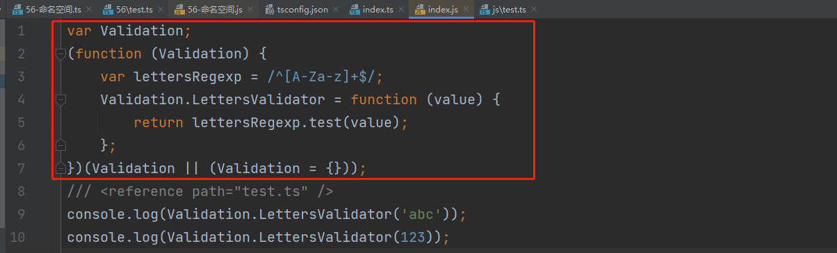Close the index.ts tab

400,10
